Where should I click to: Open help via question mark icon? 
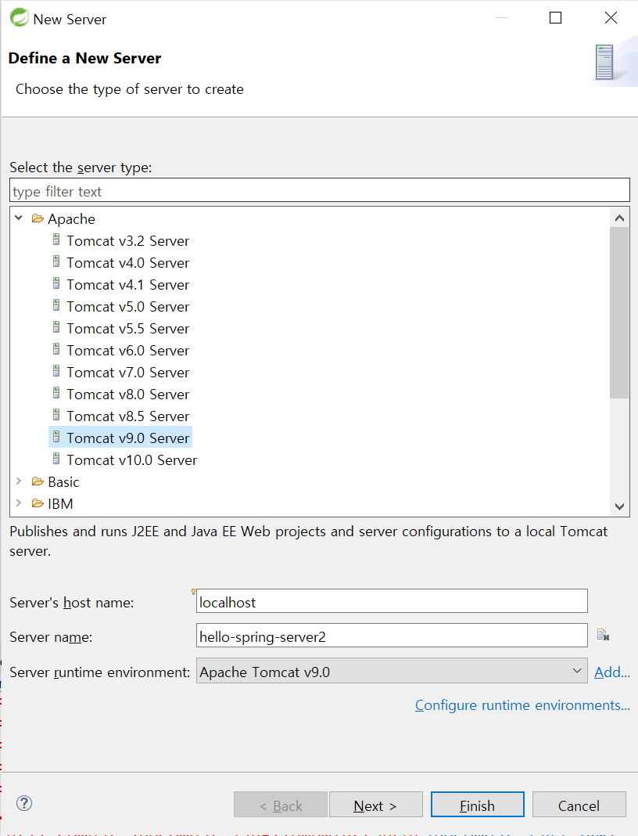[x=24, y=803]
